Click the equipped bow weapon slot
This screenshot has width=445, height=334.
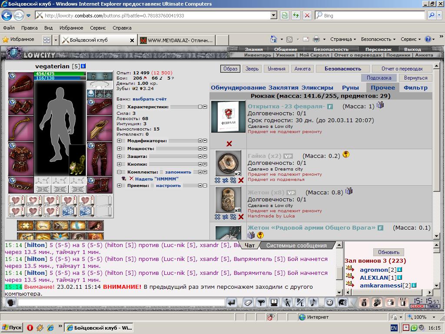(x=21, y=128)
